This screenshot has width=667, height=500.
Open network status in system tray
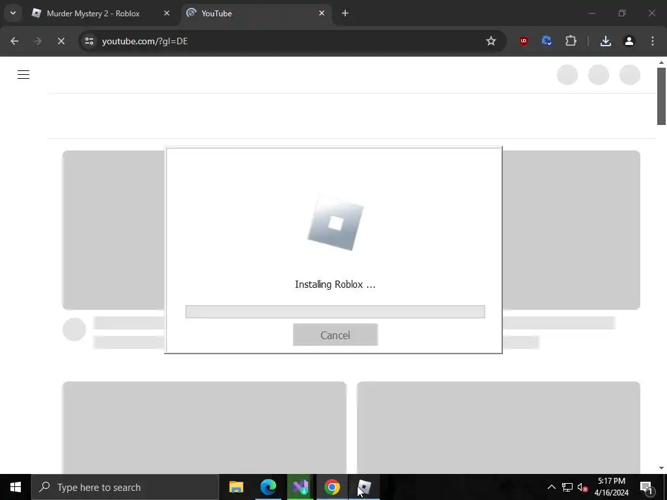click(x=567, y=487)
